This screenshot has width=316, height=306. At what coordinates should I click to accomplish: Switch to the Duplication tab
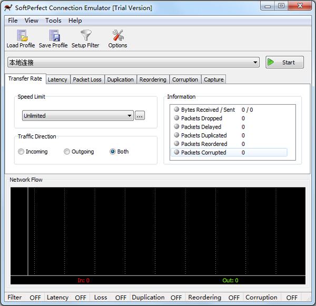tap(121, 80)
